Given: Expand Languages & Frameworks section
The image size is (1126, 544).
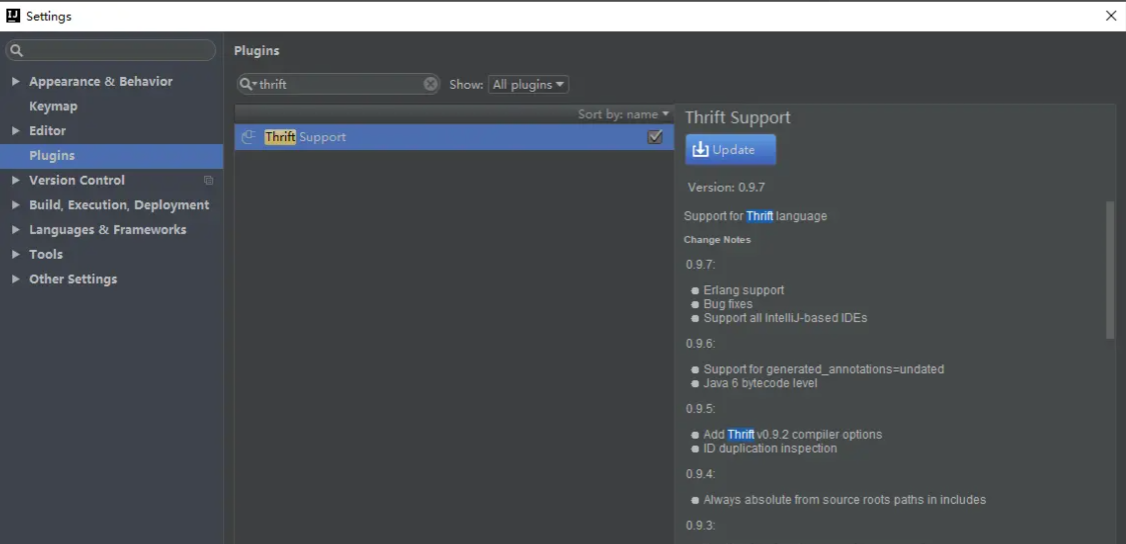Looking at the screenshot, I should coord(16,229).
